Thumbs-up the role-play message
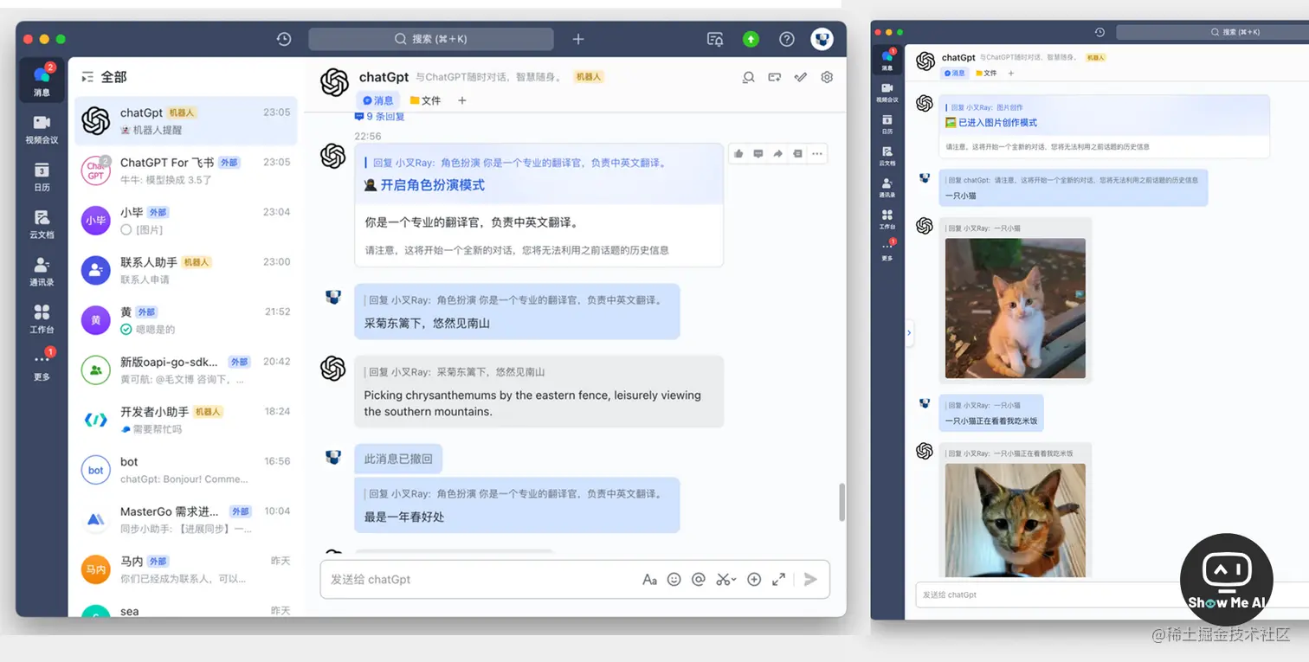Viewport: 1309px width, 662px height. 738,154
